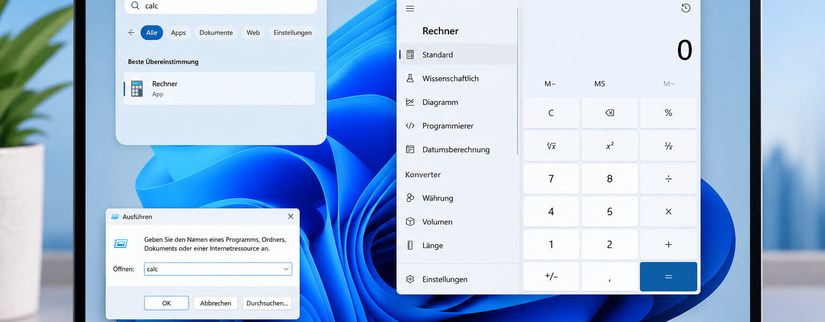
Task: Click the backspace key in calculator
Action: [x=610, y=113]
